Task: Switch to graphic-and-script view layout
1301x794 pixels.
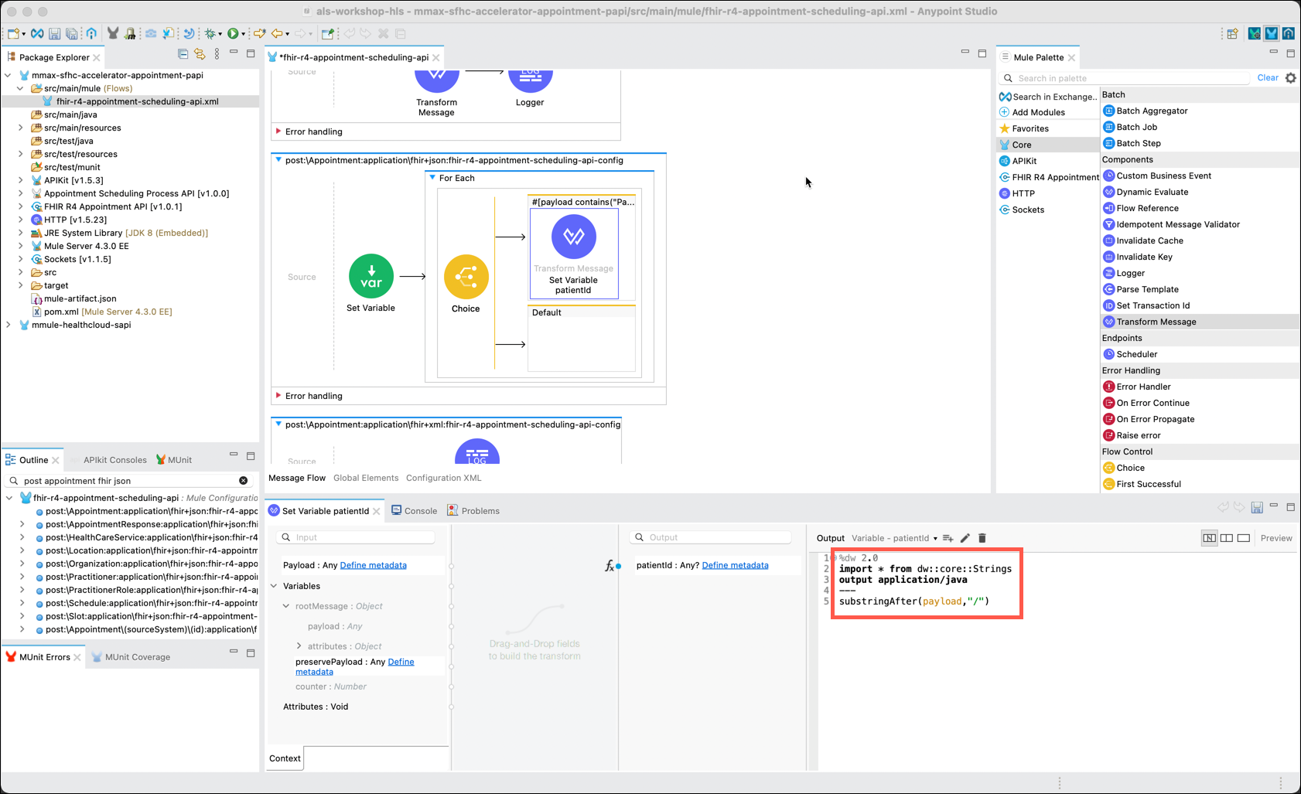Action: (x=1210, y=538)
